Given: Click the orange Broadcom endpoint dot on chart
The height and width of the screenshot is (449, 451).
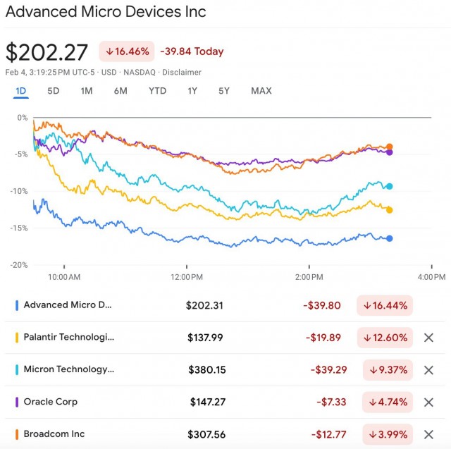Looking at the screenshot, I should coord(390,147).
